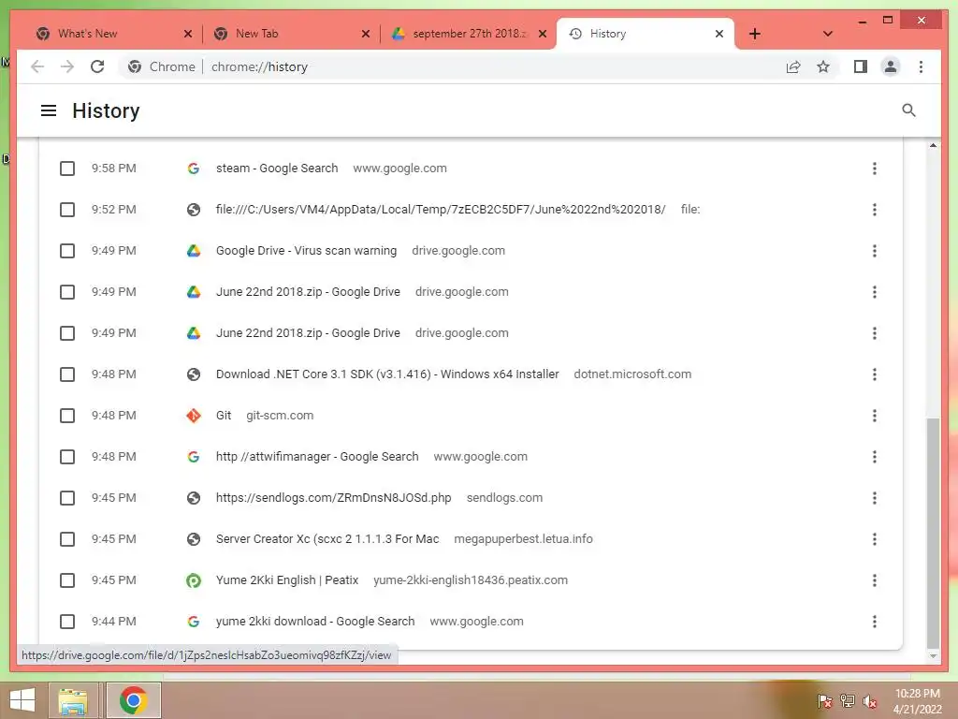The image size is (958, 719).
Task: Close the New Tab tab
Action: 366,34
